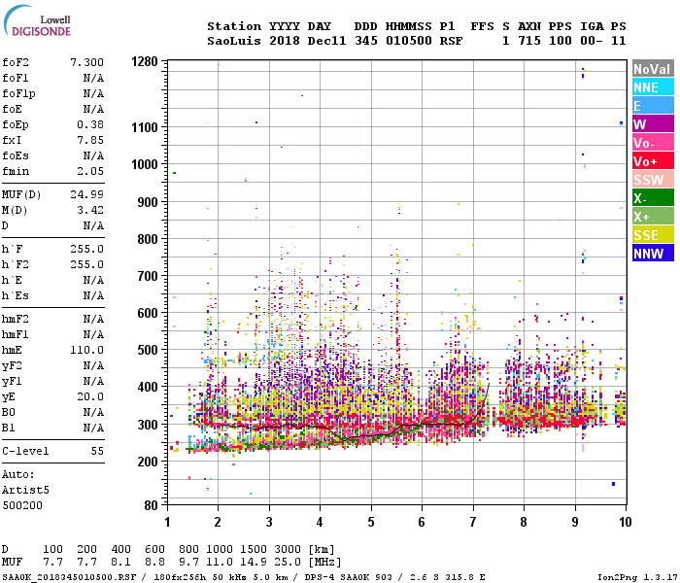Select the E blue legend swatch
This screenshot has height=583, width=680.
653,106
